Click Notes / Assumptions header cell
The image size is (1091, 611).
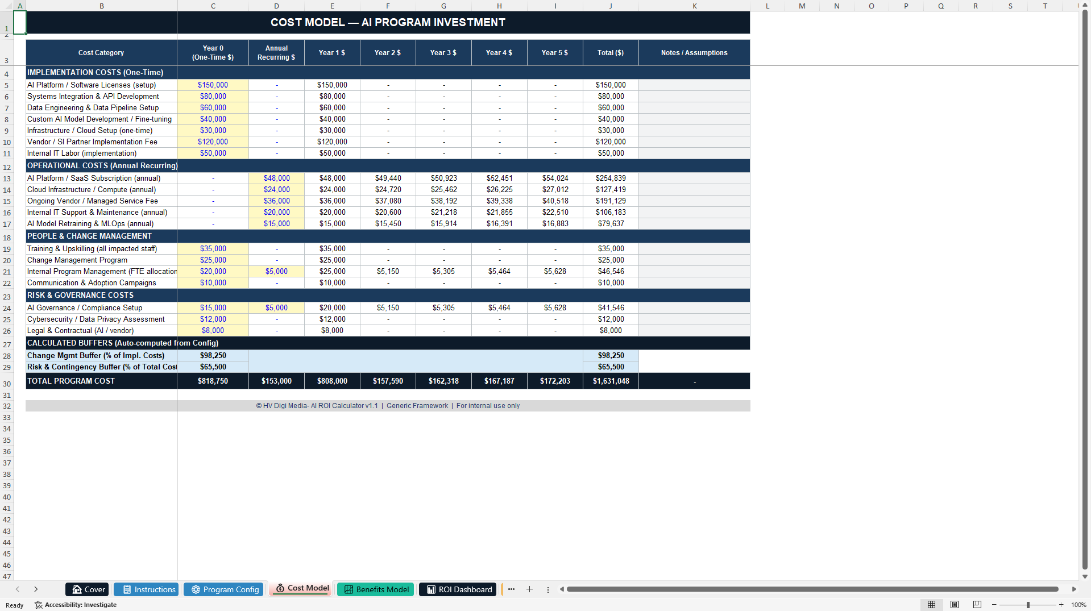(x=694, y=53)
